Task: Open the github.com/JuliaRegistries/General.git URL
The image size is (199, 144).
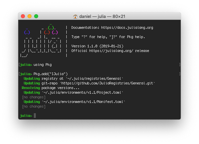Action: 107,83
